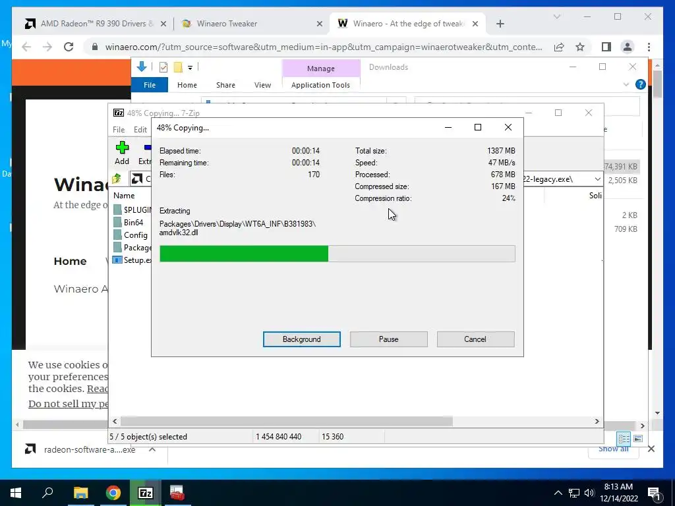
Task: Click the Background button in the copying dialog
Action: coord(301,339)
